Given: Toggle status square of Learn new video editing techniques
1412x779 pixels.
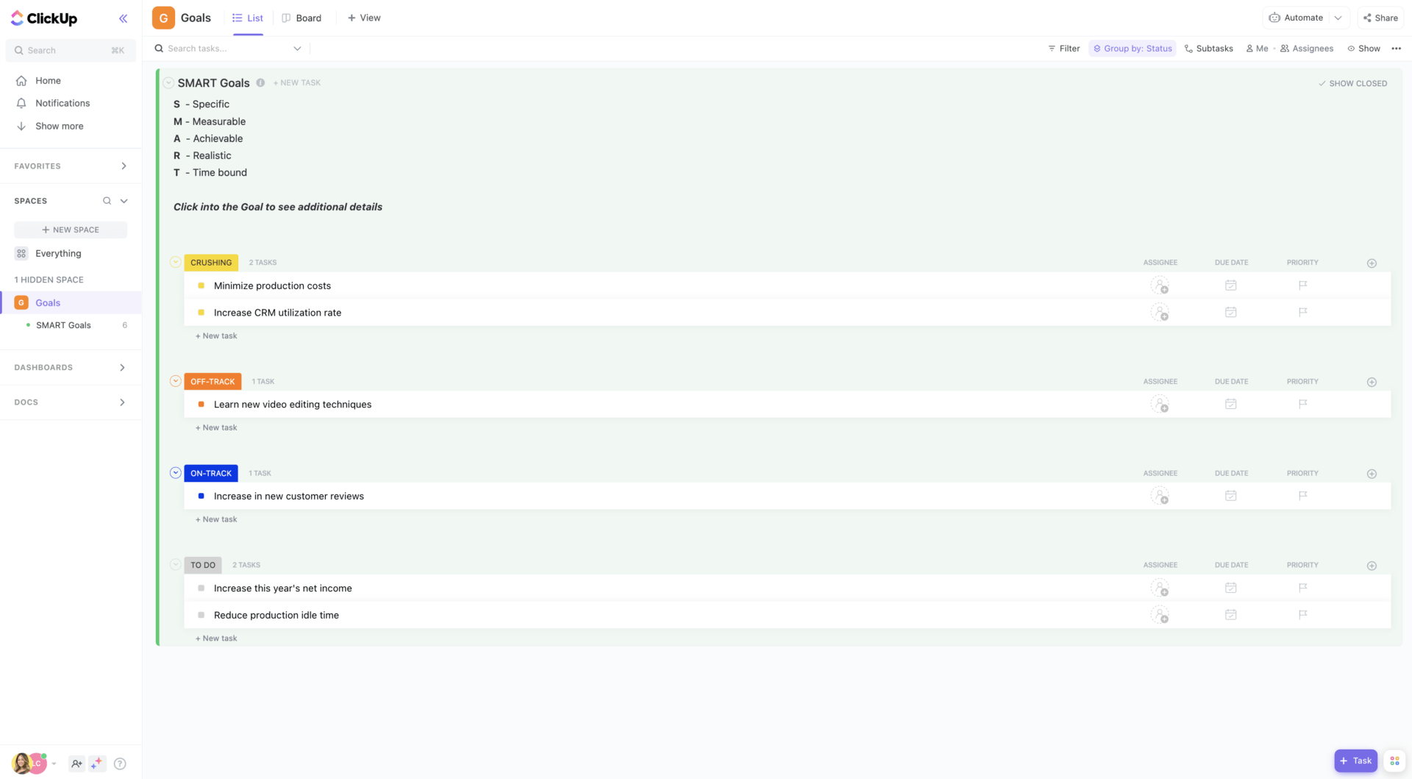Looking at the screenshot, I should tap(201, 405).
